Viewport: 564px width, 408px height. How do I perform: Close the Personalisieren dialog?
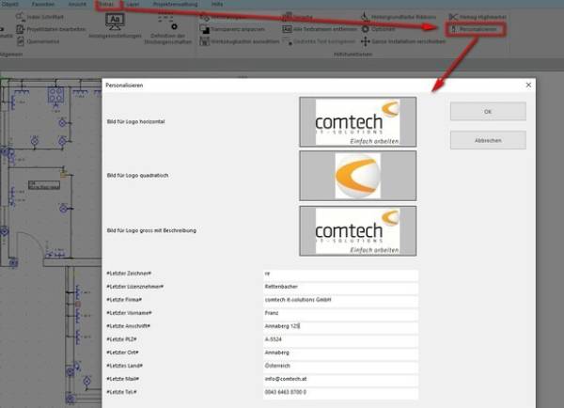pos(528,85)
